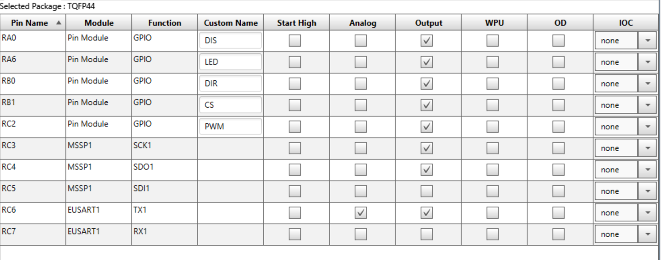Click the PWM custom name input field
Viewport: 661px width, 260px height.
[230, 127]
